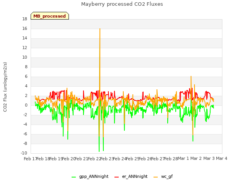This screenshot has width=245, height=184.
Task: Click the red er_ANNnight legend swatch
Action: [116, 177]
